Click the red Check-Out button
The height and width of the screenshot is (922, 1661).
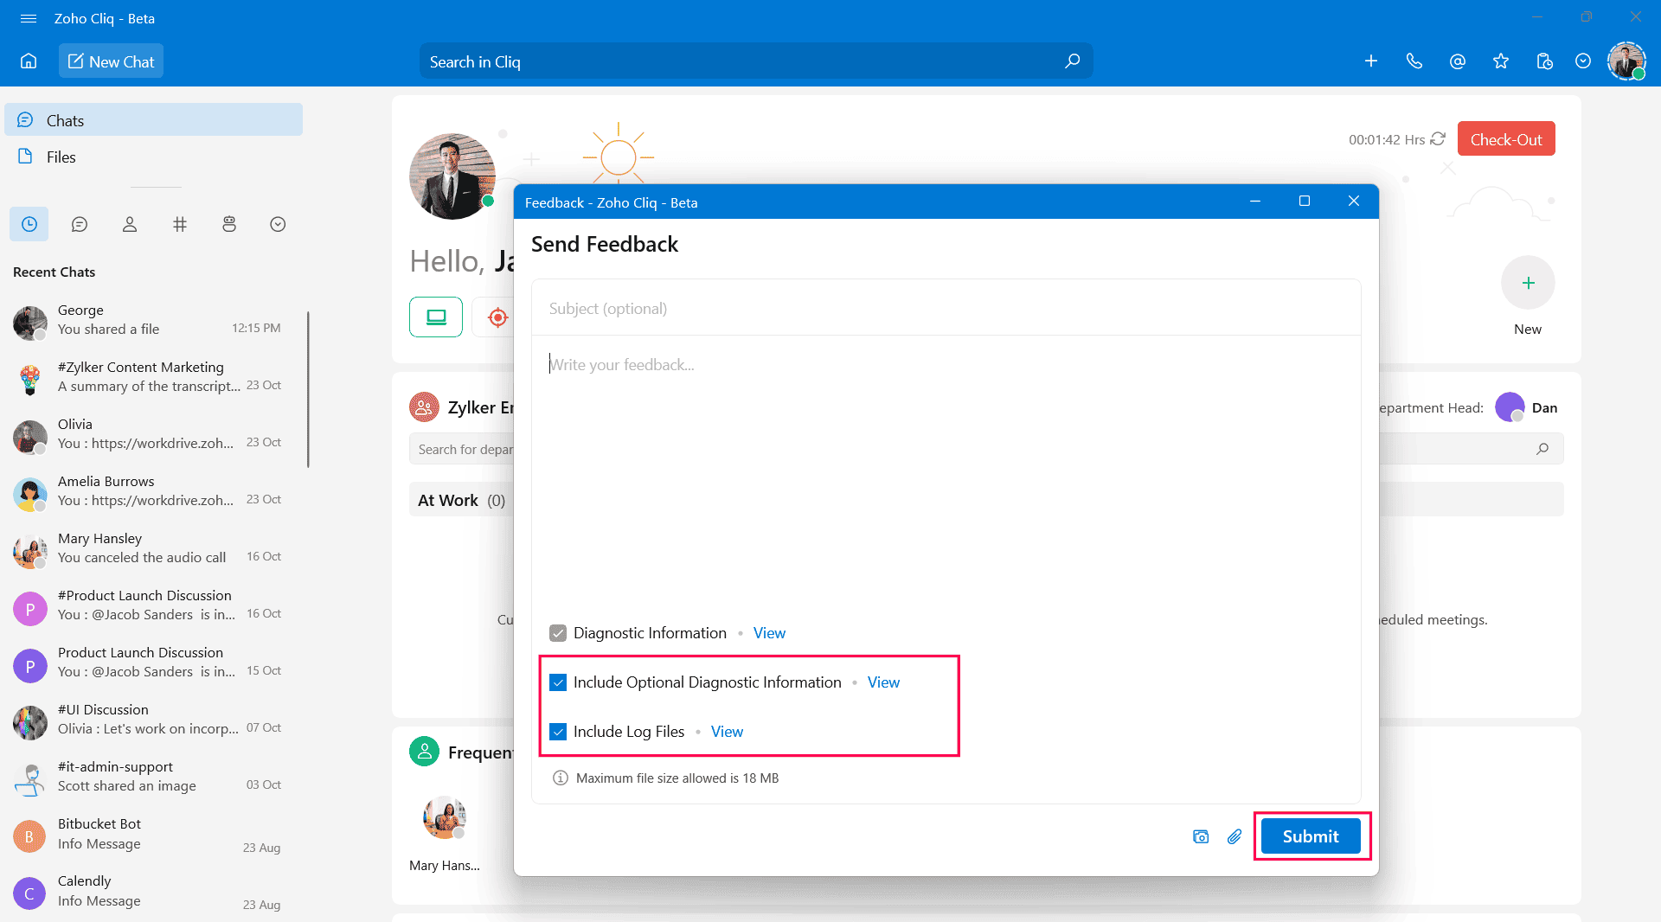1506,139
